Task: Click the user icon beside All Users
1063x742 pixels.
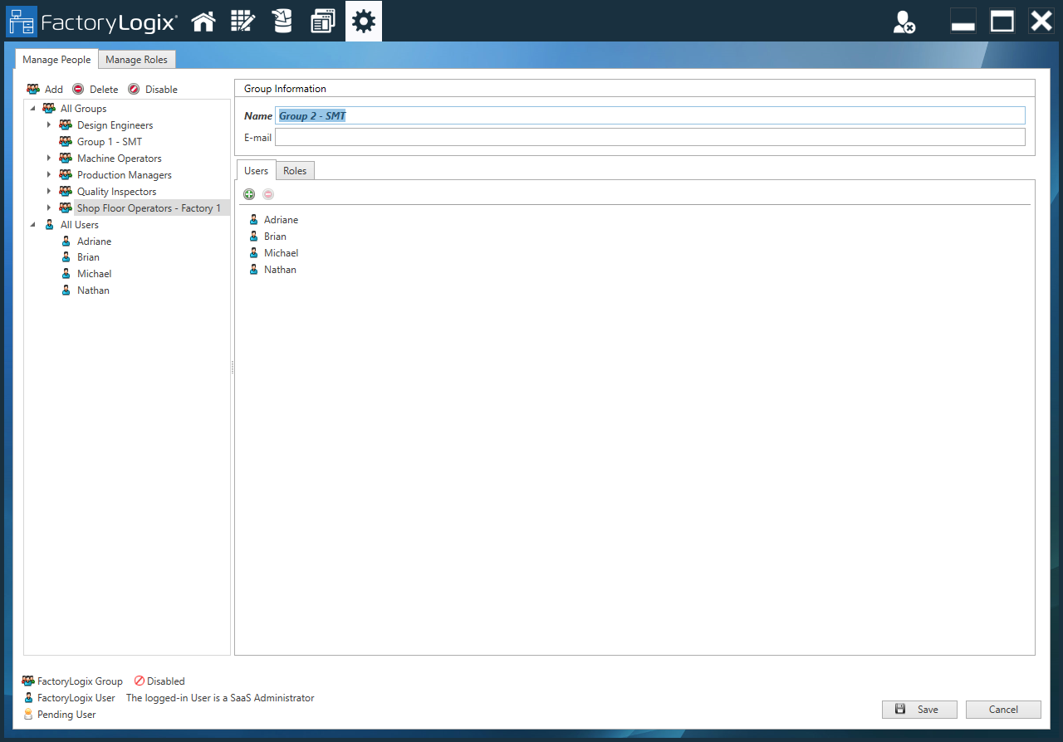Action: 50,225
